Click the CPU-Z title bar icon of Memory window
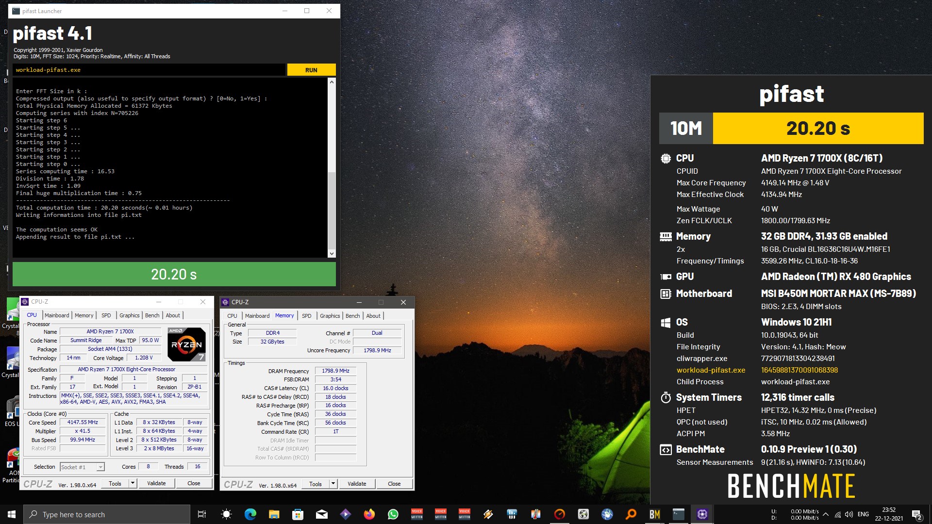This screenshot has height=524, width=932. point(225,302)
